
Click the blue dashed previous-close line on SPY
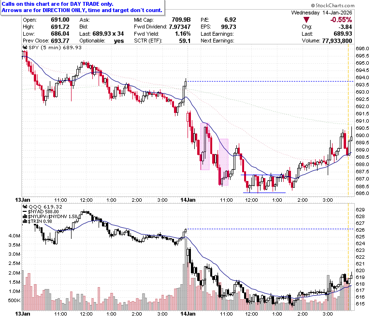pyautogui.click(x=270, y=82)
